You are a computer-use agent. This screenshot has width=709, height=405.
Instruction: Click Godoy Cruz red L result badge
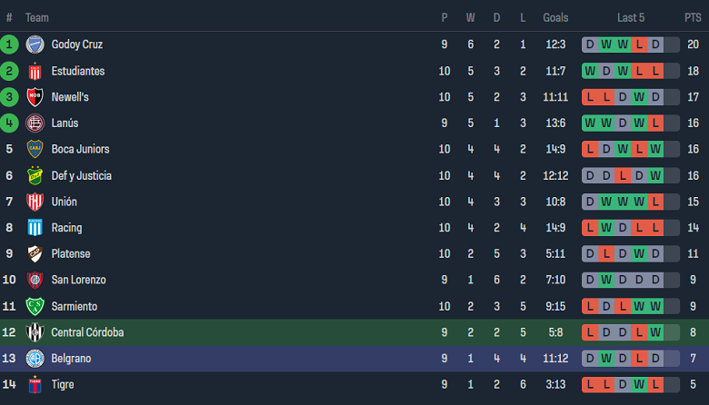point(639,44)
